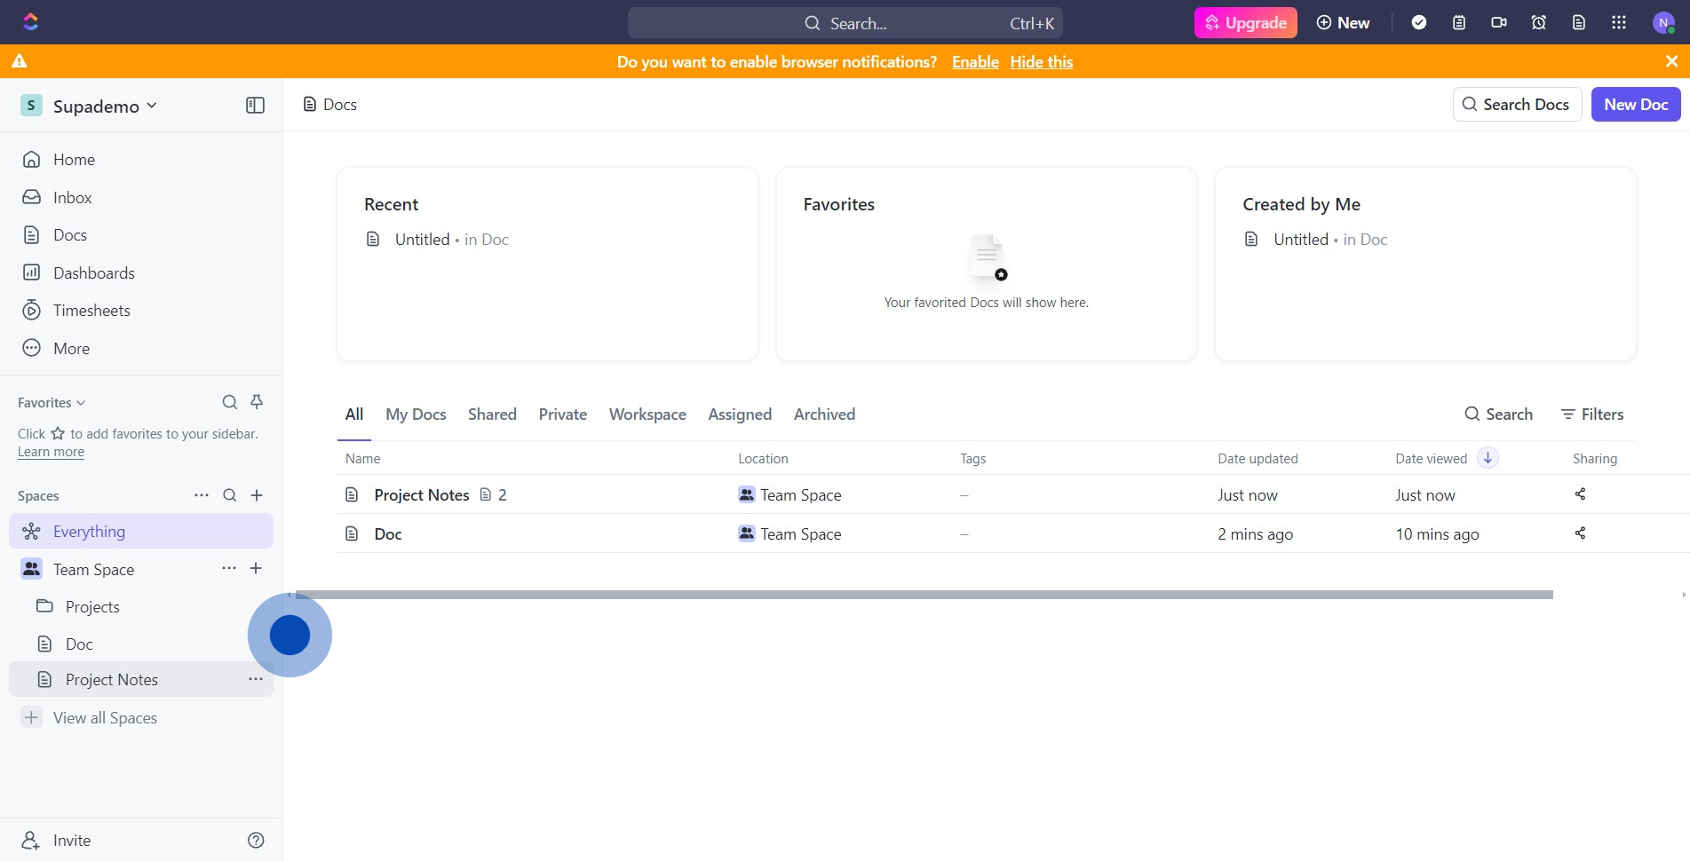Click the New Doc button
Viewport: 1690px width, 861px height.
coord(1635,105)
